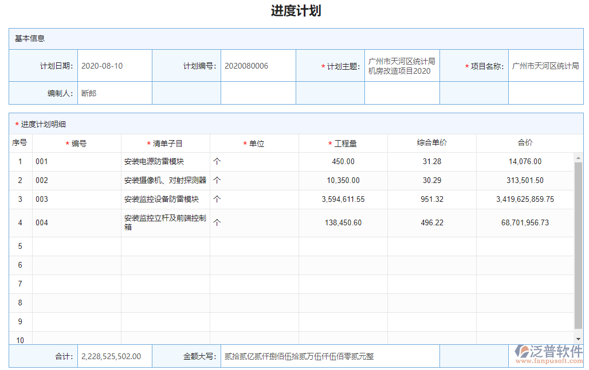Viewport: 589px width, 370px height.
Task: Select the 编号 column header
Action: click(77, 143)
